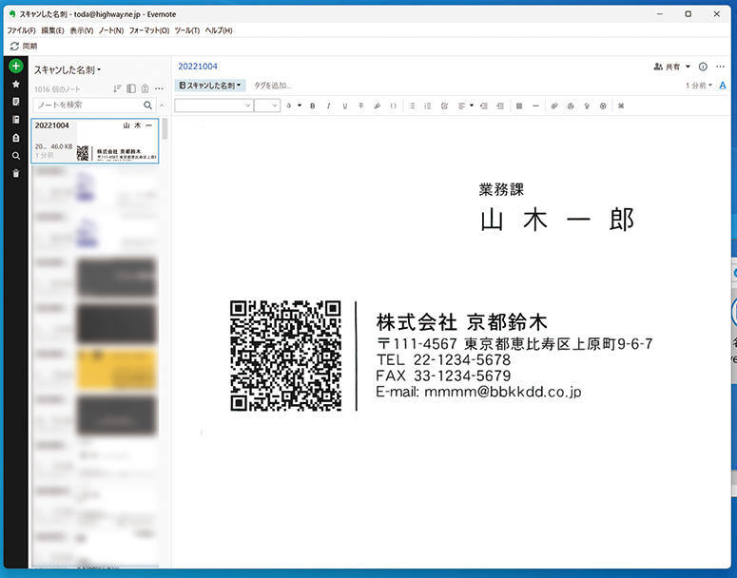
Task: Click the note title 20221004
Action: pos(198,67)
